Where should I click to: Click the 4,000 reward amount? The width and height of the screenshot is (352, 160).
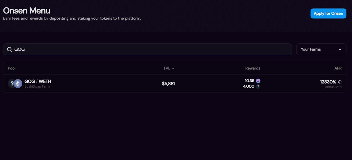pyautogui.click(x=249, y=86)
